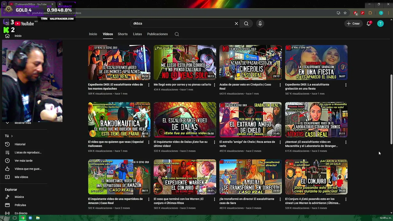
Task: Open Task View on the taskbar
Action: click(x=14, y=218)
